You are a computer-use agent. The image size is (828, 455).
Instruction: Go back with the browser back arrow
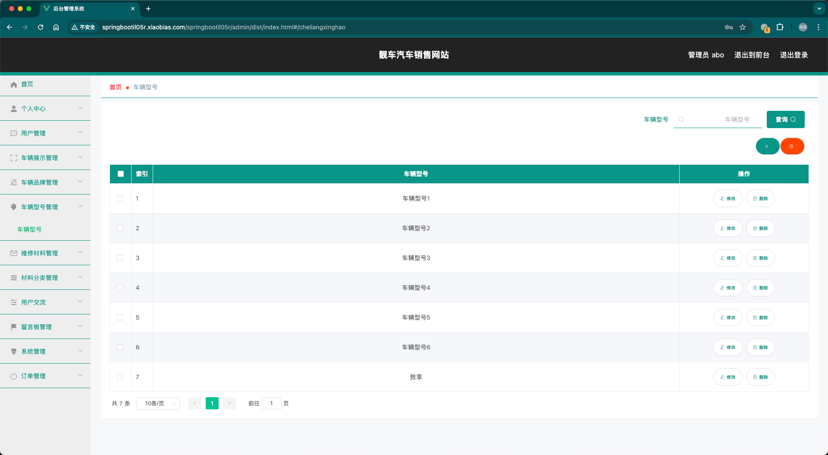pyautogui.click(x=9, y=27)
